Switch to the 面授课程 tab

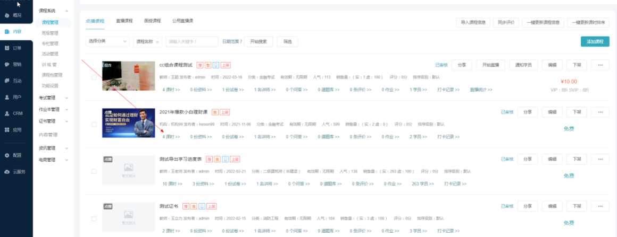[152, 21]
